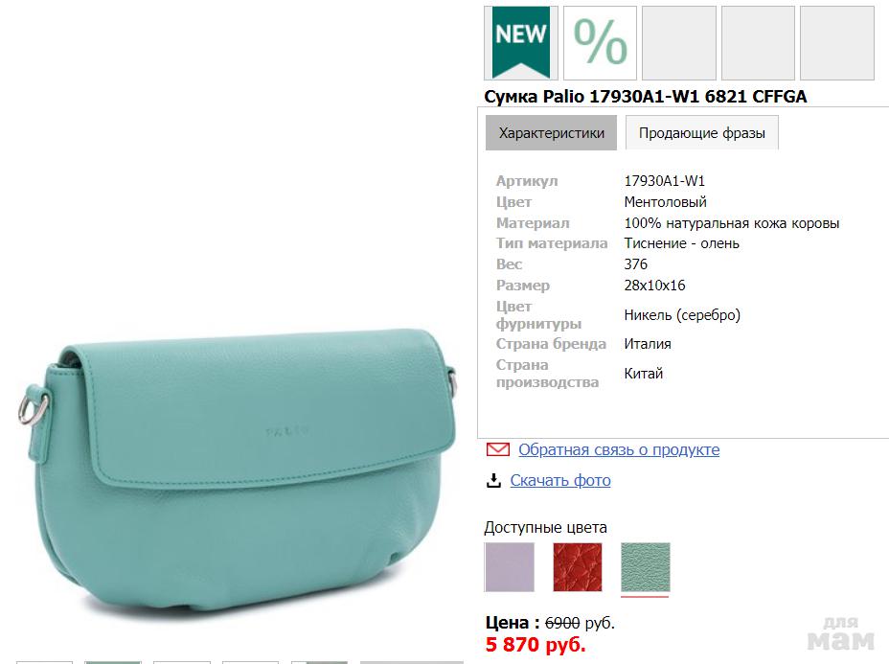Switch to the Продающие фразы tab
Screen dimensions: 889x664
click(x=701, y=133)
